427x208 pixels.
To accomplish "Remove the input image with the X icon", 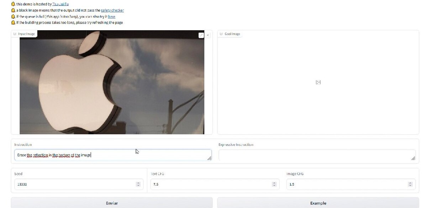I will click(x=208, y=35).
